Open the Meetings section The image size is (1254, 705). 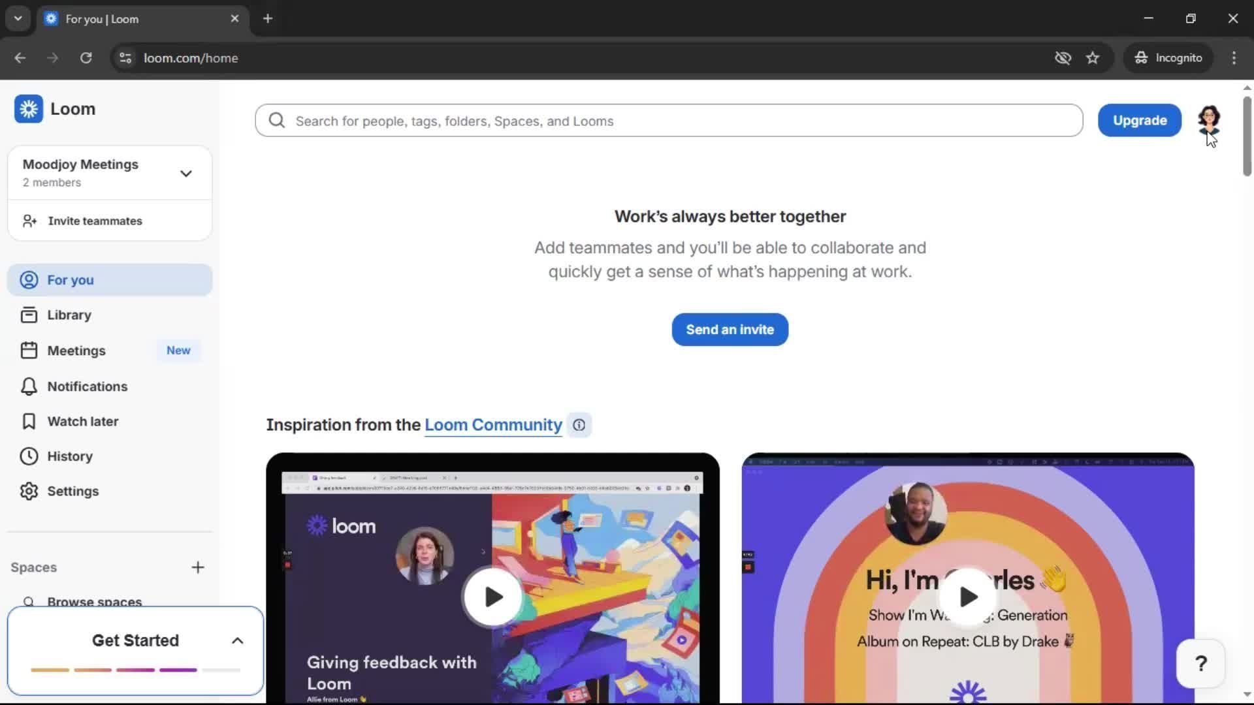pyautogui.click(x=76, y=351)
